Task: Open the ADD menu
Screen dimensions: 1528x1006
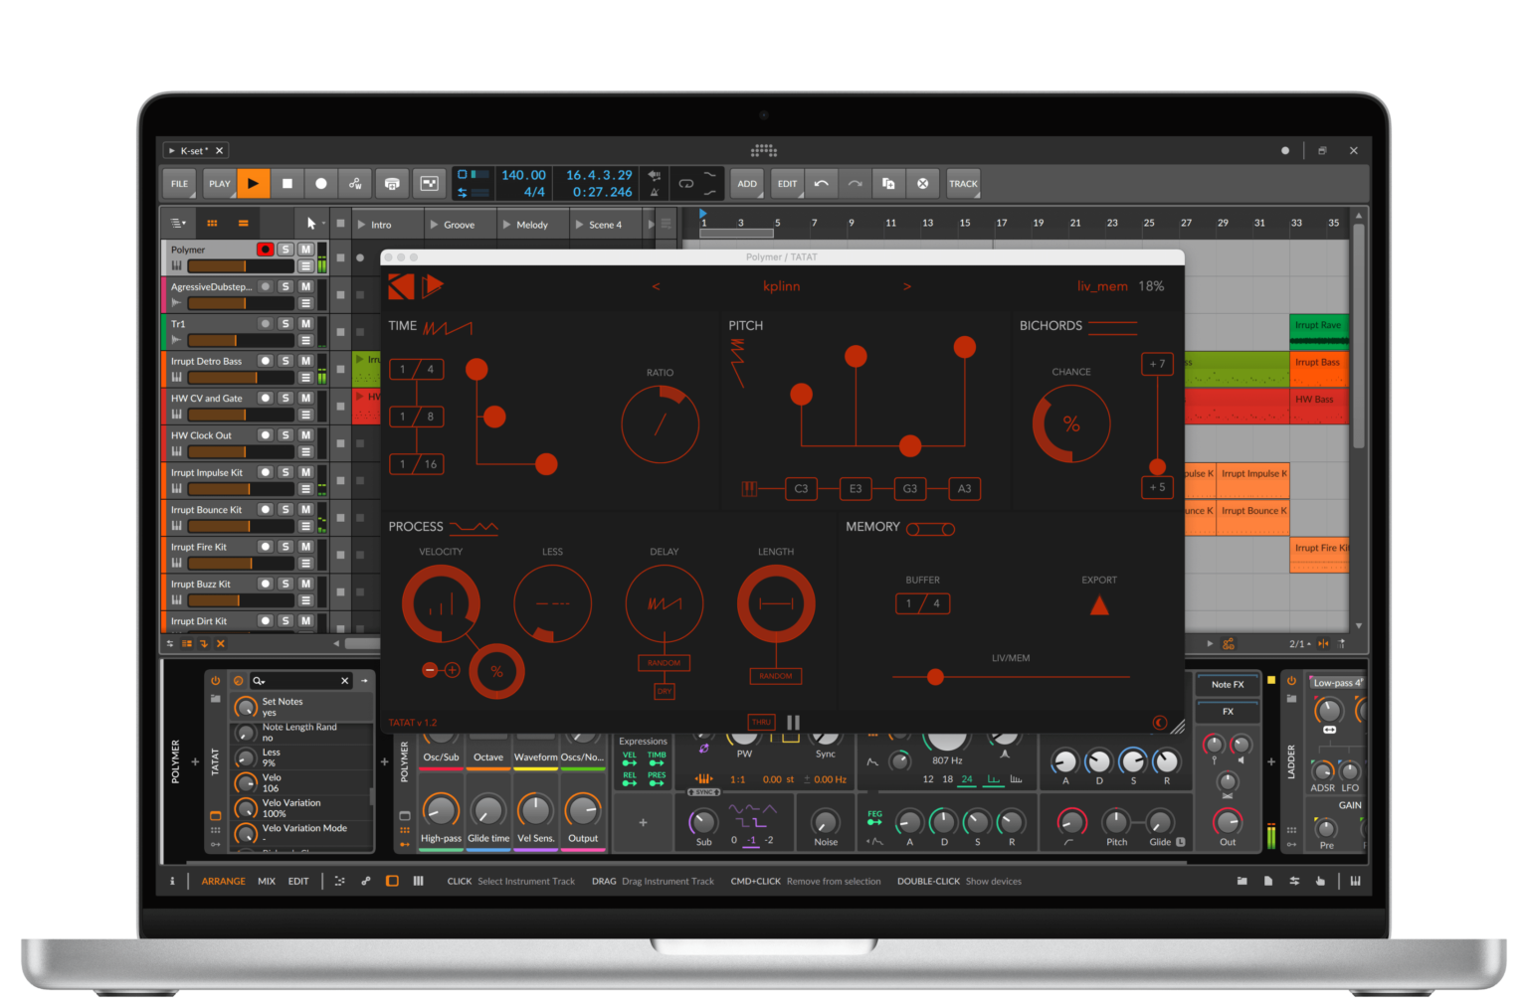Action: pos(747,183)
